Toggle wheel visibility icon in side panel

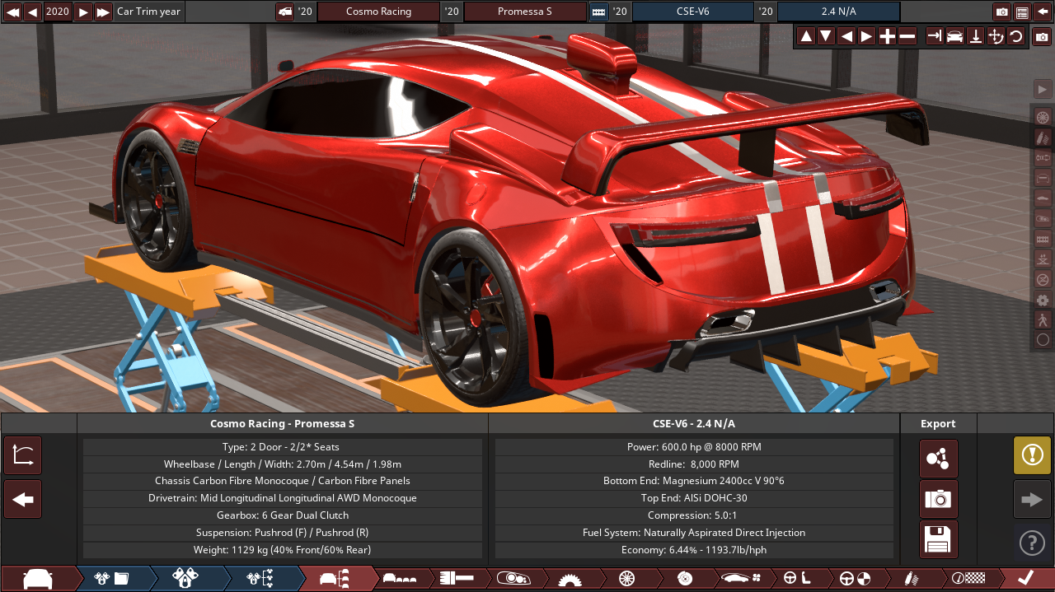[x=1043, y=116]
